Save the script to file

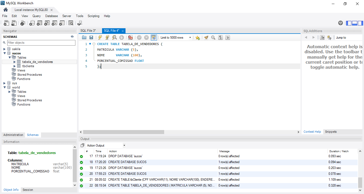[x=91, y=38]
